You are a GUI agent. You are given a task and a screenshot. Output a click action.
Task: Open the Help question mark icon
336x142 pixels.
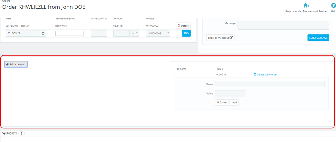click(x=333, y=5)
